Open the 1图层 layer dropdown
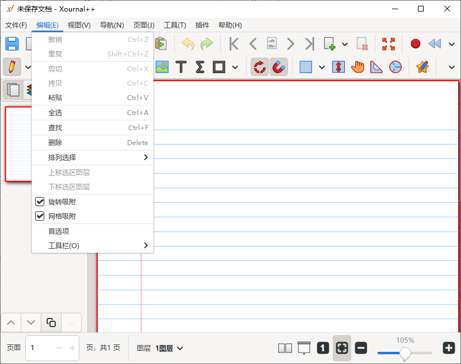 [x=169, y=348]
